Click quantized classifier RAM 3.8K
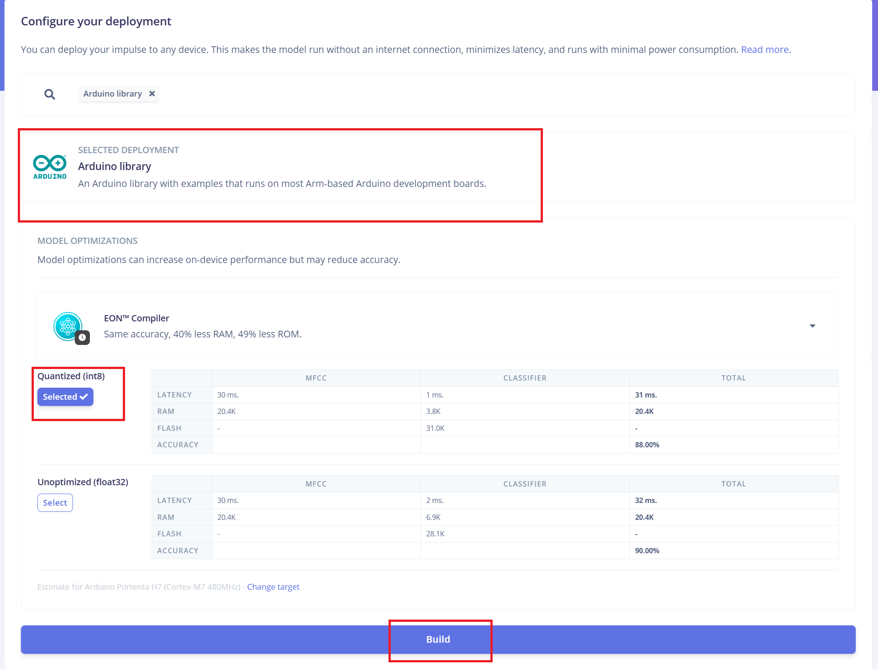This screenshot has height=669, width=878. (433, 411)
